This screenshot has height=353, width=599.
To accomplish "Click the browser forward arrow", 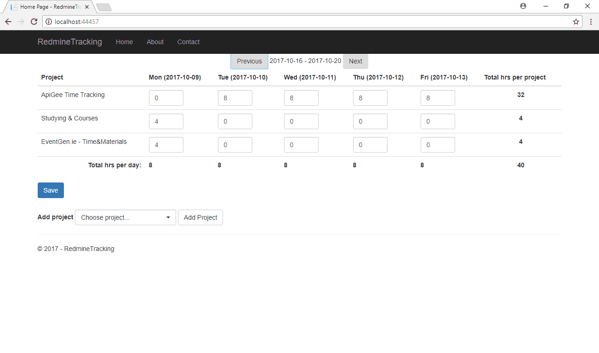I will pyautogui.click(x=21, y=22).
